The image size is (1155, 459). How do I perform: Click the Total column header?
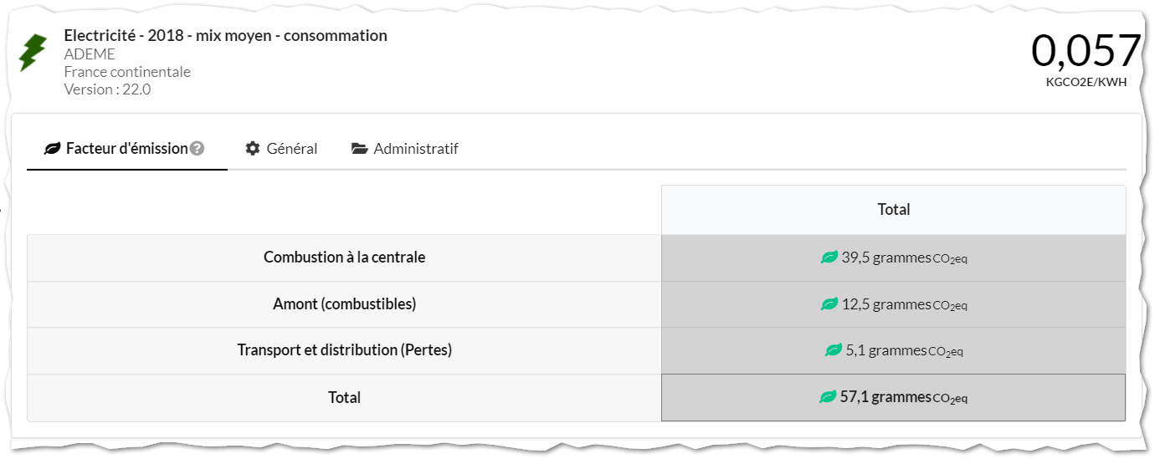(x=893, y=210)
